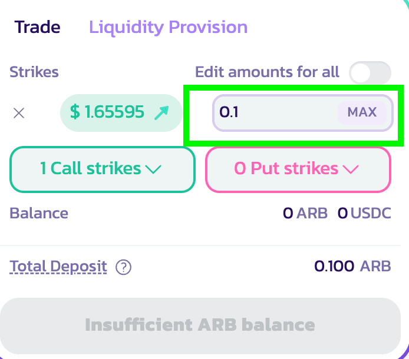Enable the Edit amounts for all toggle
Image resolution: width=409 pixels, height=359 pixels.
[370, 72]
